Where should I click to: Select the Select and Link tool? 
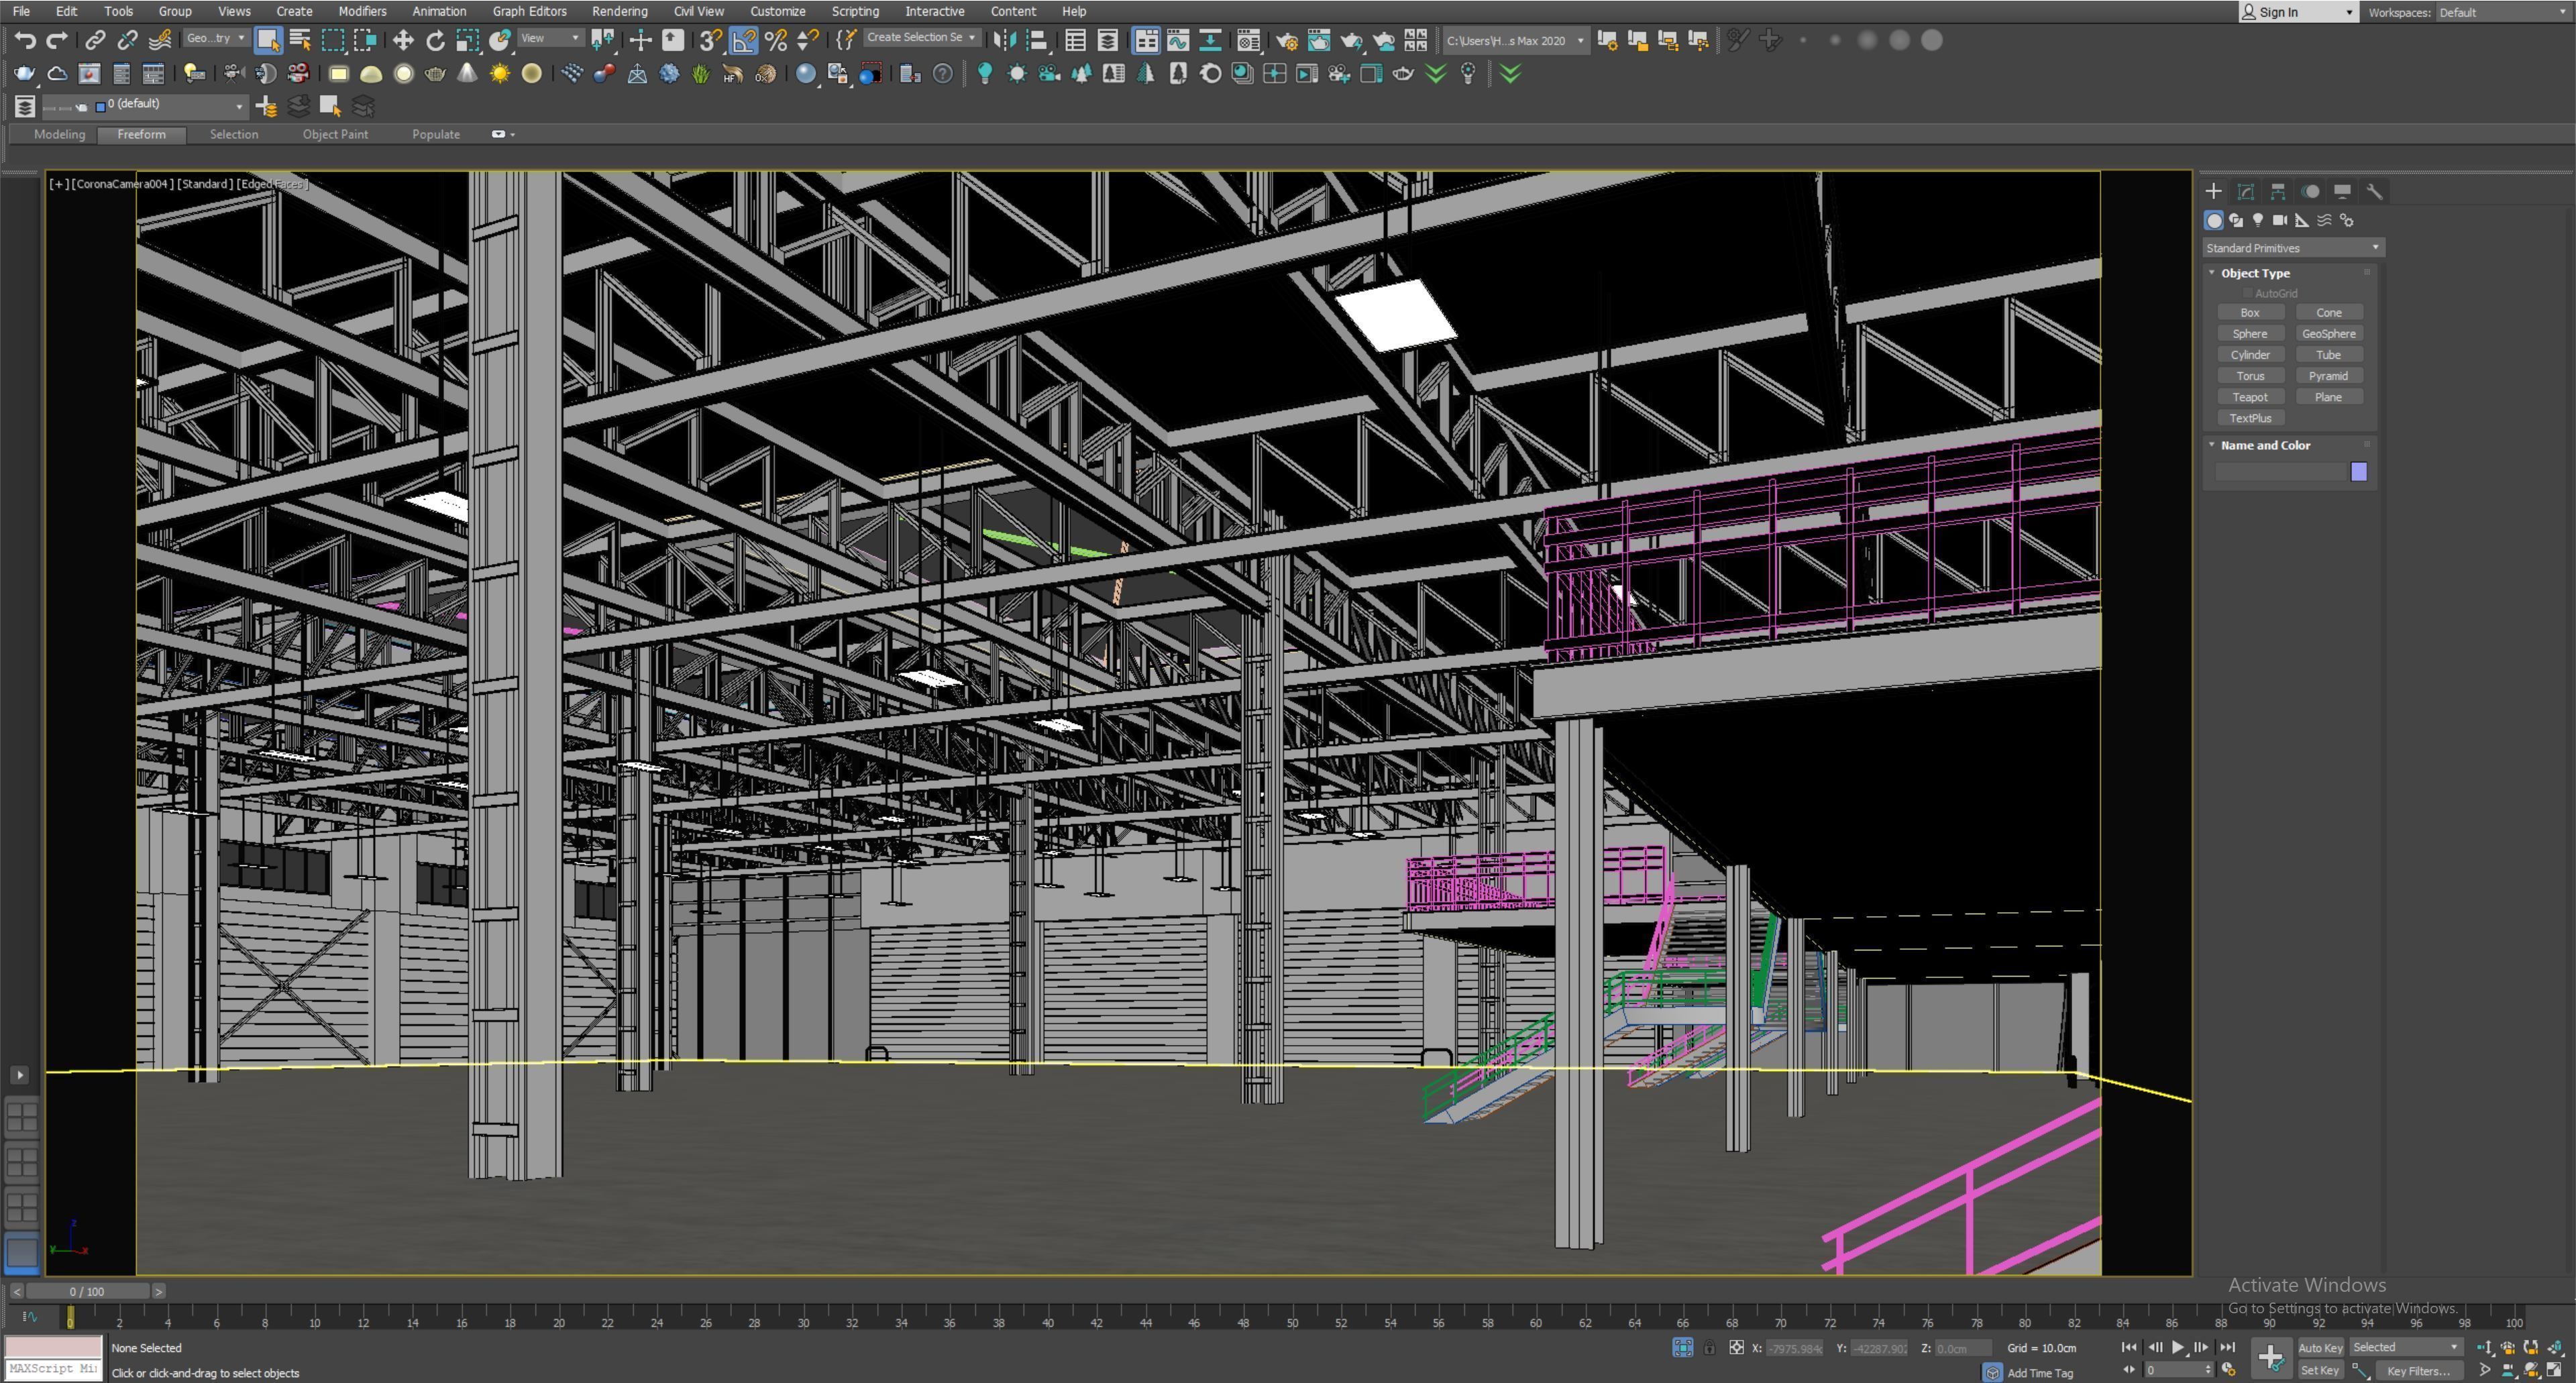point(95,41)
